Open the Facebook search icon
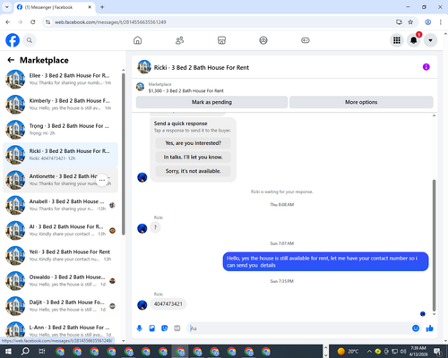 30,40
